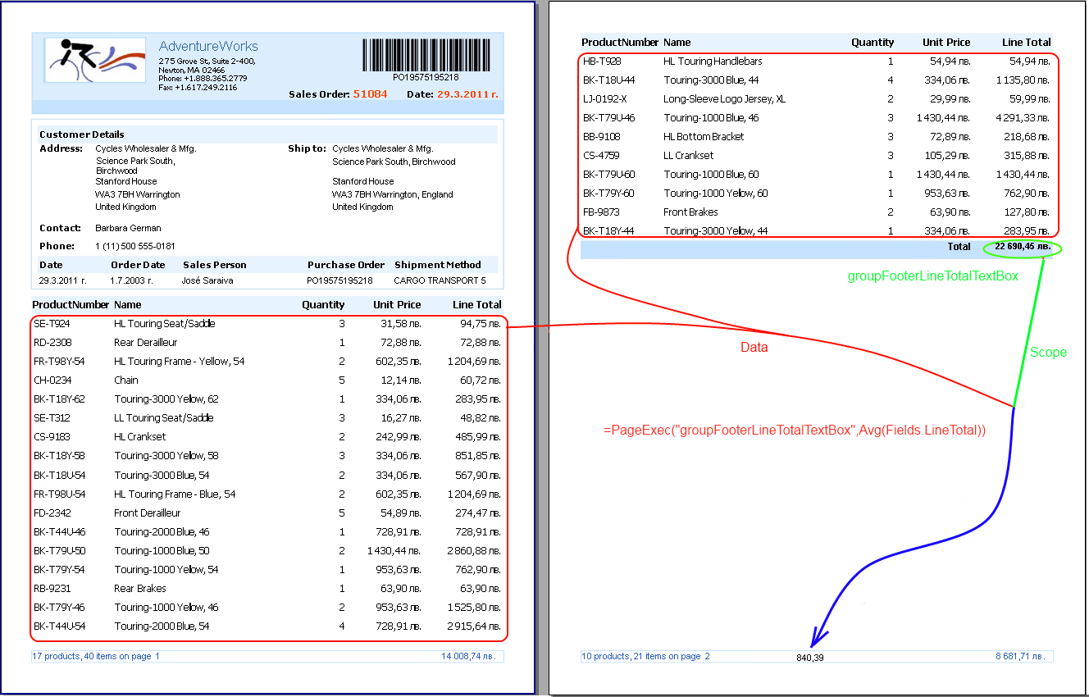The height and width of the screenshot is (697, 1089).
Task: Click the LL Crankset product name
Action: (x=688, y=156)
